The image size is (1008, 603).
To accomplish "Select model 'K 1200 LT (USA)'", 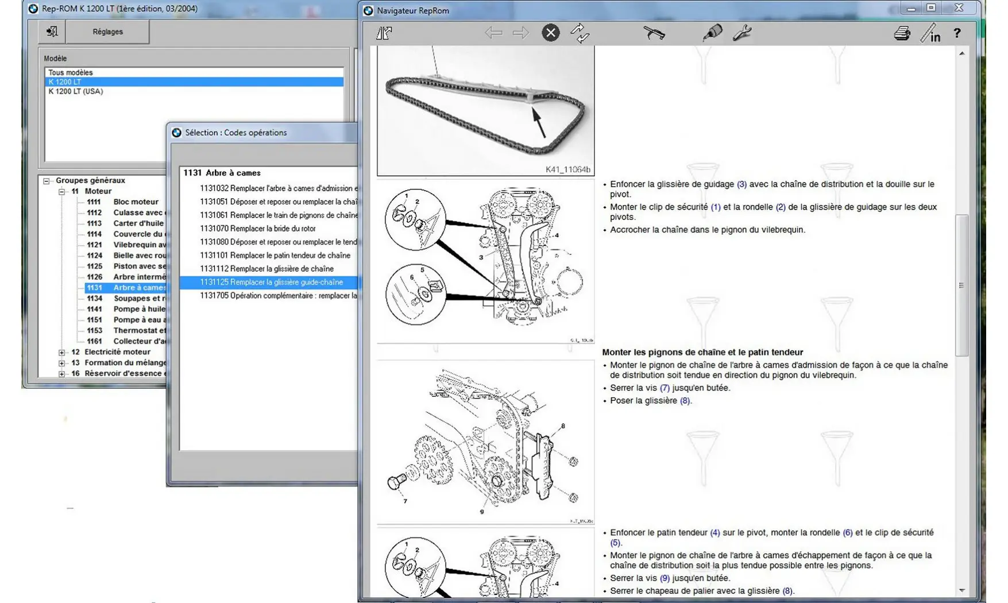I will [x=194, y=91].
